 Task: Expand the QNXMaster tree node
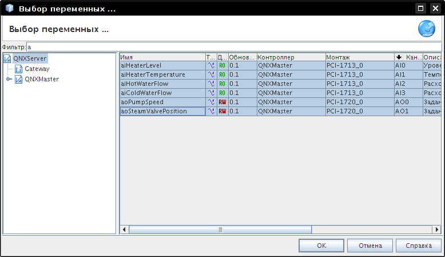[x=9, y=79]
